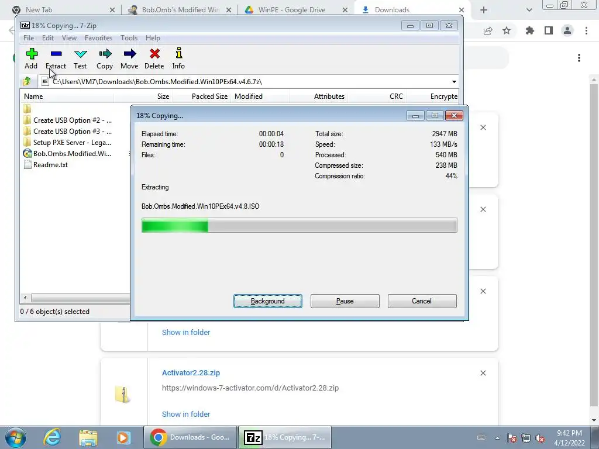Select Create USB Option #3 folder
This screenshot has width=599, height=449.
coord(68,132)
